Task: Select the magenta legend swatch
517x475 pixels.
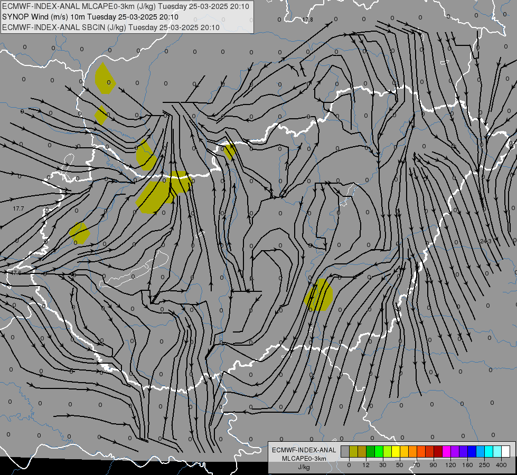Action: tap(446, 451)
